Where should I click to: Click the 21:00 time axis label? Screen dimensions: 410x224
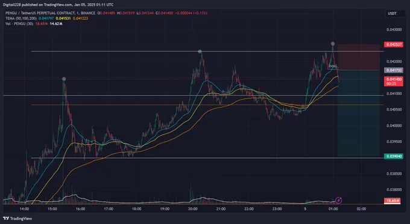tap(221, 209)
